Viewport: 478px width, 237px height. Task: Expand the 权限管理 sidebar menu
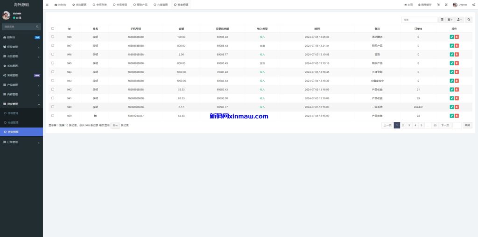point(21,47)
